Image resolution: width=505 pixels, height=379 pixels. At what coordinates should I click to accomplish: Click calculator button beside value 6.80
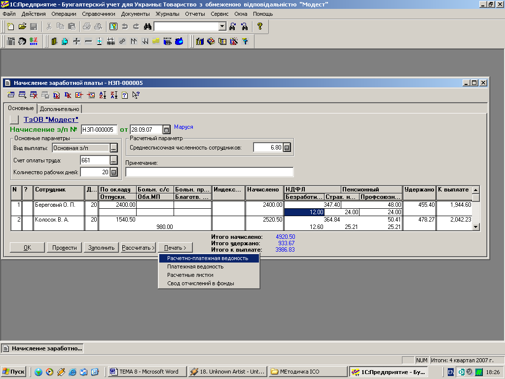point(287,148)
